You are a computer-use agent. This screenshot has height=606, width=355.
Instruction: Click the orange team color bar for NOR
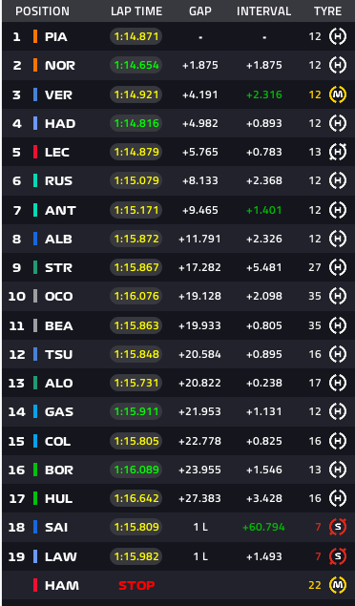(35, 65)
